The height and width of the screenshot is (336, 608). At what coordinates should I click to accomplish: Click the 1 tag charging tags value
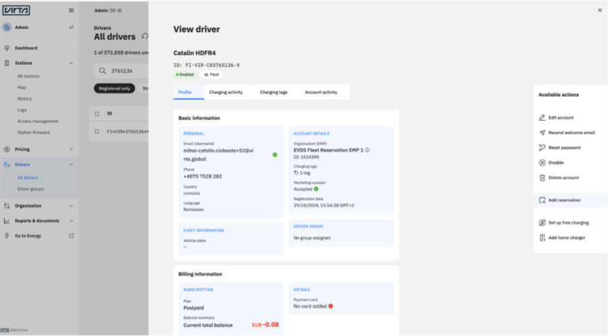pos(305,173)
